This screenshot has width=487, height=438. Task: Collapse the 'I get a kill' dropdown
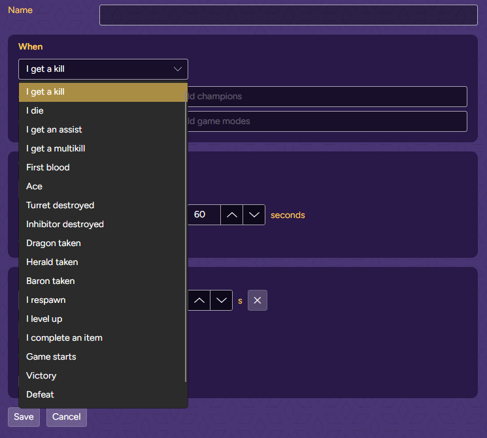pos(103,69)
